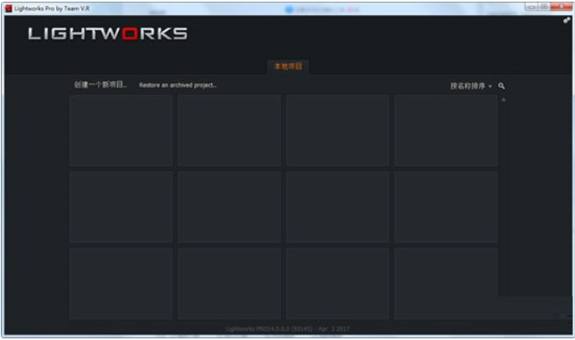Maximize the Lightworks Pro window
The width and height of the screenshot is (575, 340).
(x=544, y=7)
